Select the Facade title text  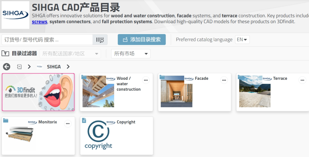tap(202, 78)
